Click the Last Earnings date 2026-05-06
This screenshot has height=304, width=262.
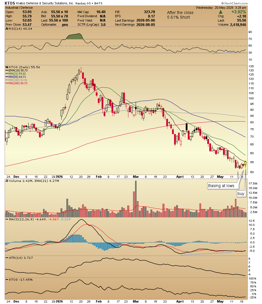coord(146,21)
